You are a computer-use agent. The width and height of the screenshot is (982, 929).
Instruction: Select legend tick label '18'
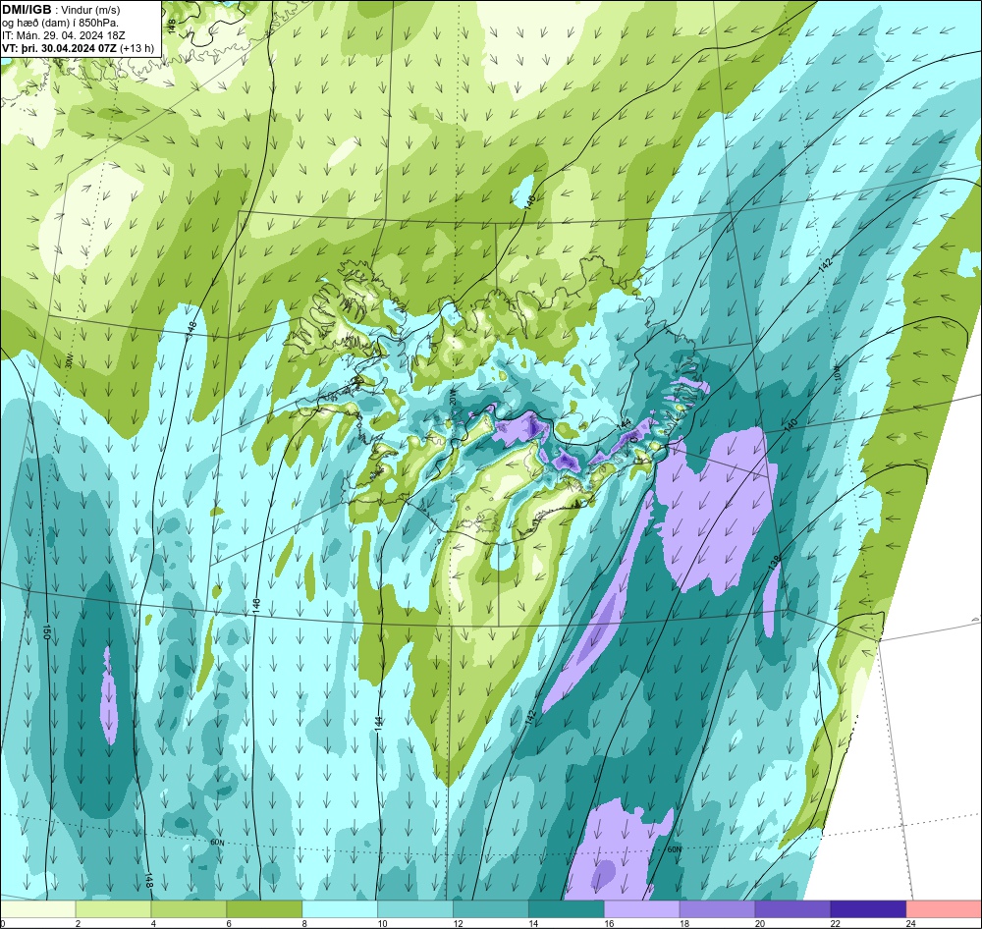click(x=684, y=923)
